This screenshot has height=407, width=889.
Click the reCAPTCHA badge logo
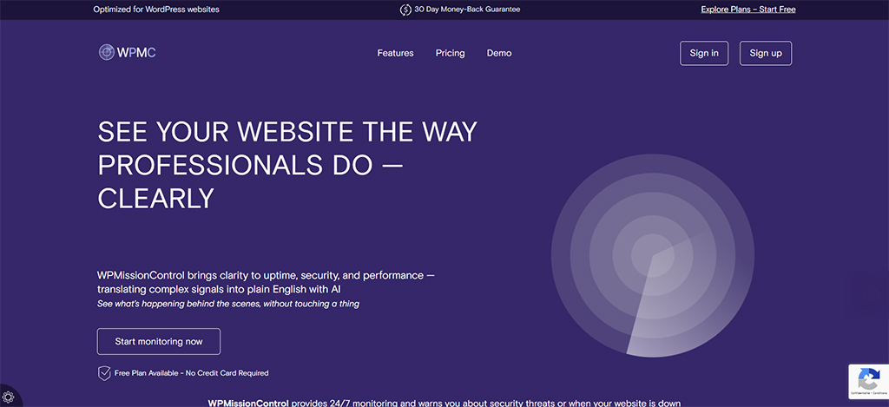point(868,378)
